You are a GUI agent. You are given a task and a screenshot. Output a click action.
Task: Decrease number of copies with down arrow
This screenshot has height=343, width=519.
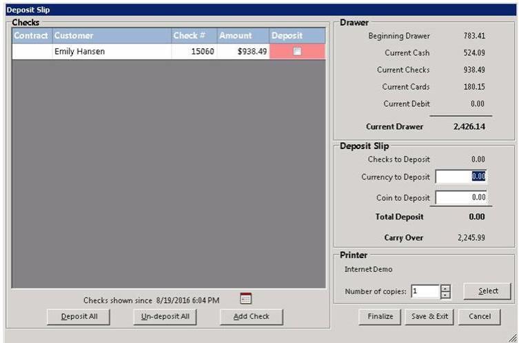(x=445, y=295)
